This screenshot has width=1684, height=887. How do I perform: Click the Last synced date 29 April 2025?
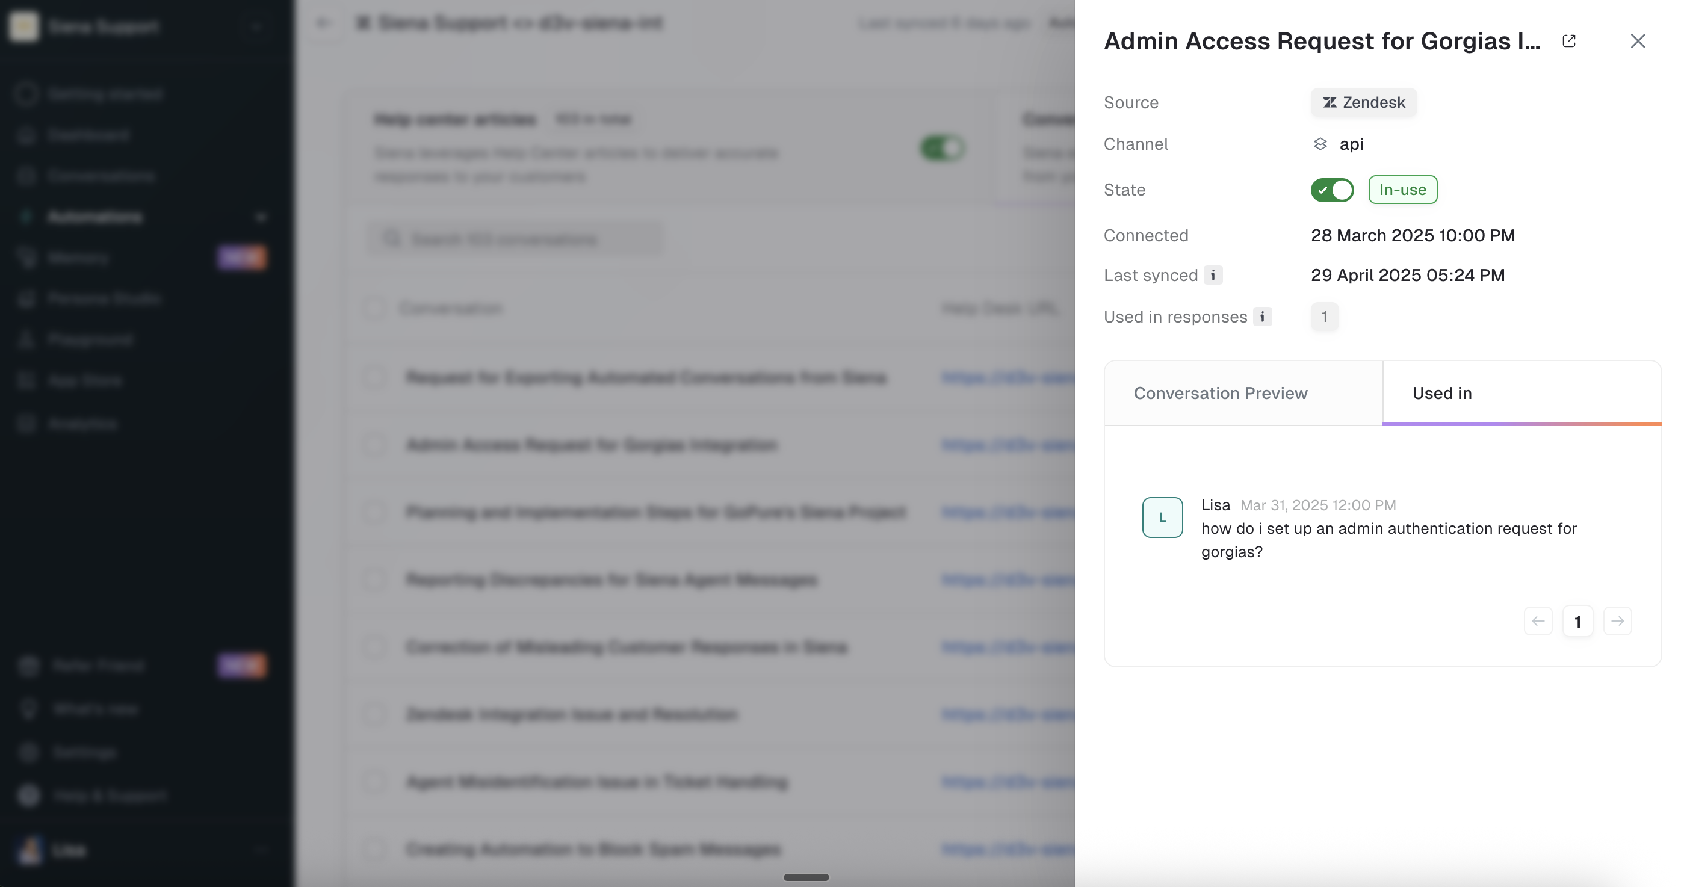click(1408, 275)
